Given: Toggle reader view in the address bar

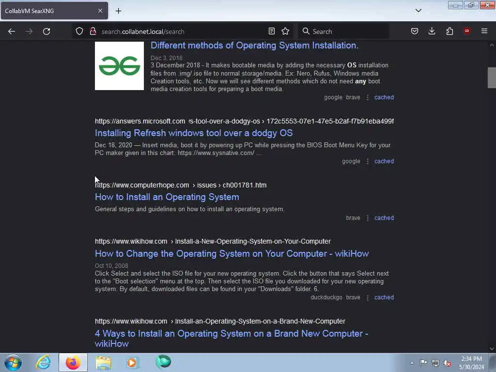Looking at the screenshot, I should click(x=271, y=31).
